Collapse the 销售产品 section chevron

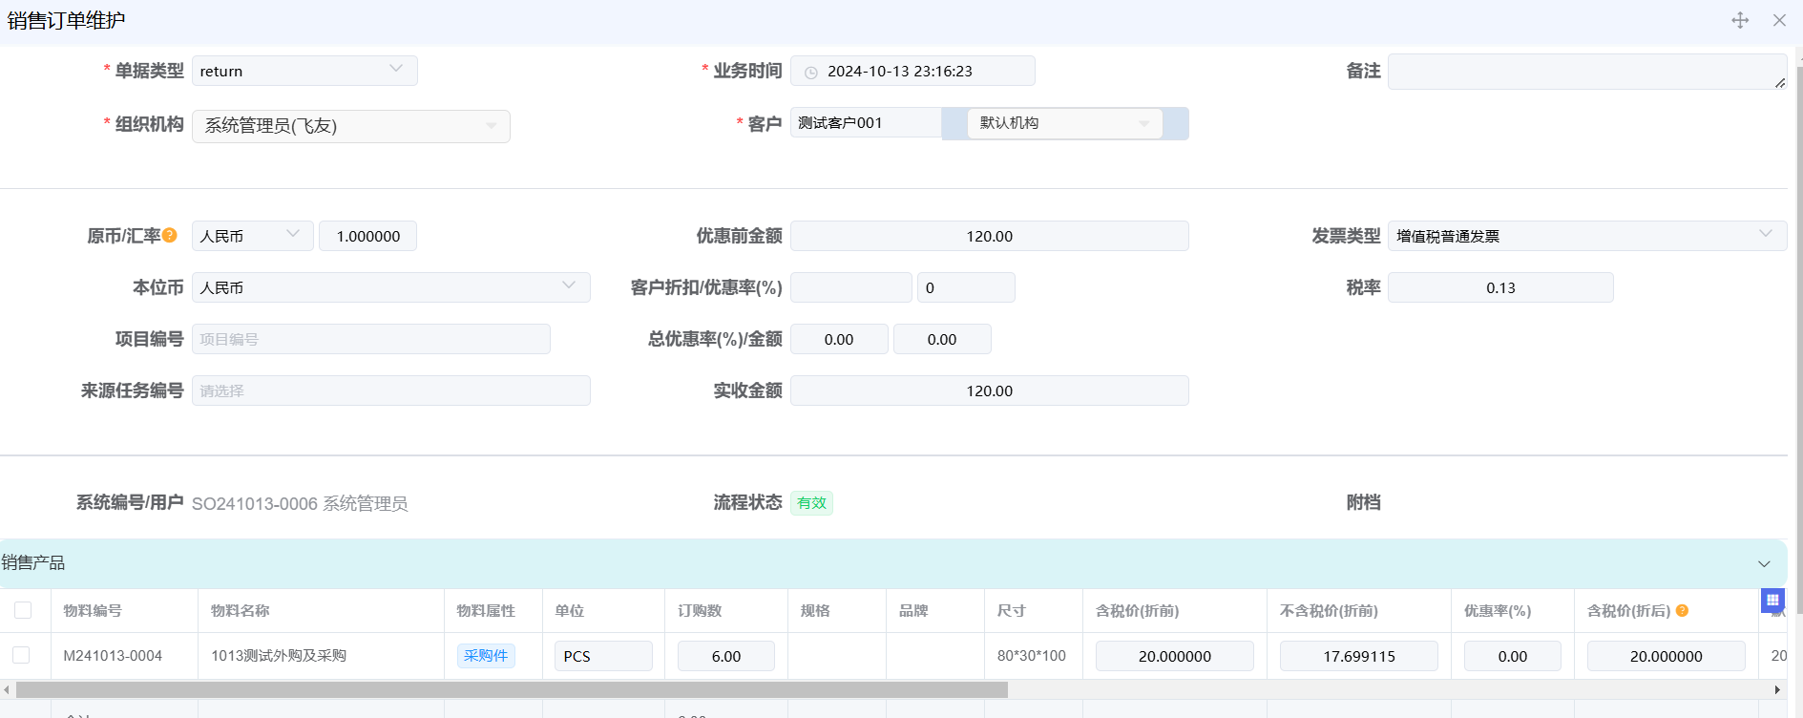(x=1764, y=563)
